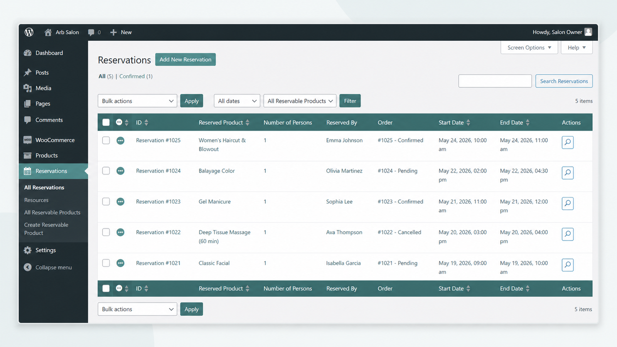The width and height of the screenshot is (617, 347).
Task: Open the Resources submenu item
Action: point(36,200)
